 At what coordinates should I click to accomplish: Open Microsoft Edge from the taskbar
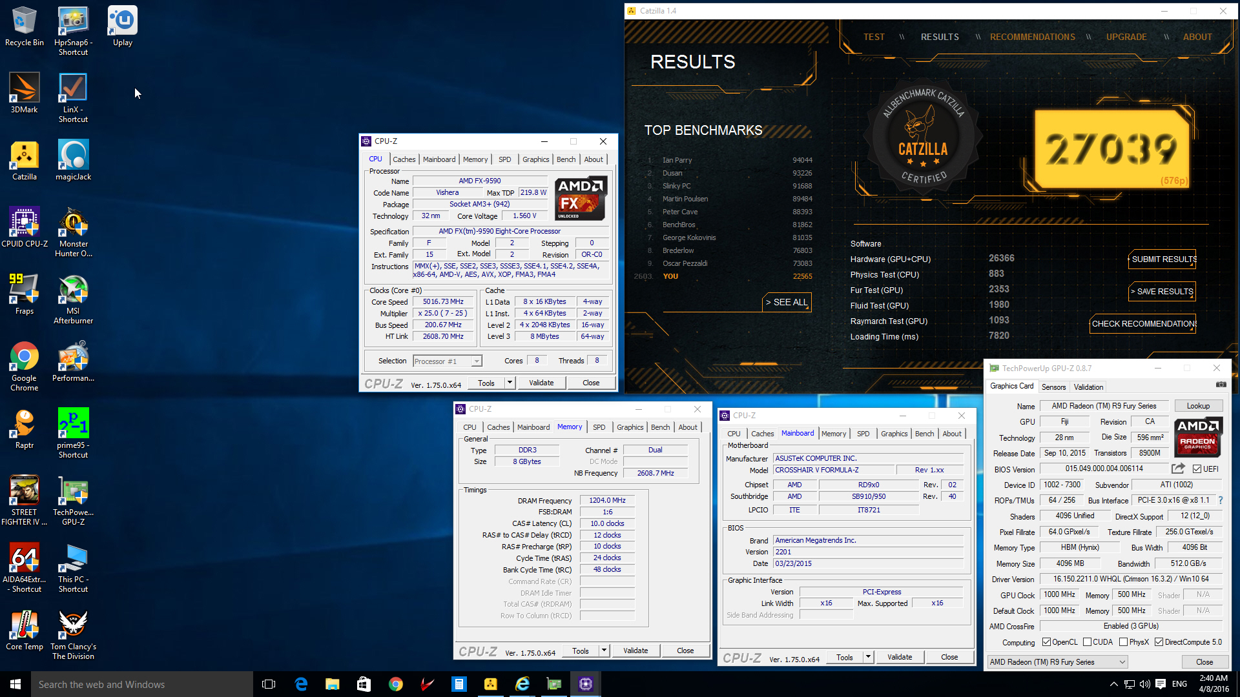tap(301, 684)
